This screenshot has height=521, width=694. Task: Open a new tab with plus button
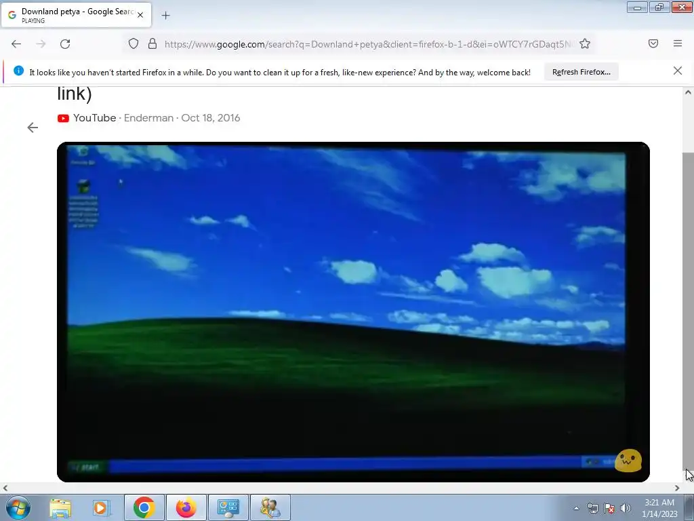coord(165,16)
